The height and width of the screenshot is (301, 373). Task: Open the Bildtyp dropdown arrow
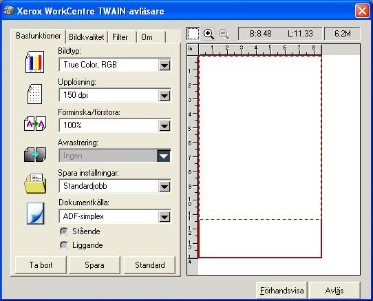point(164,65)
